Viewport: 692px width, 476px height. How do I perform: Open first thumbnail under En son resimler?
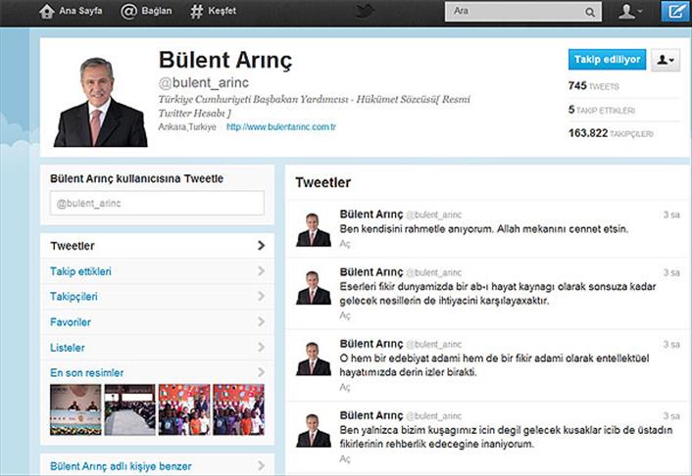[x=75, y=409]
